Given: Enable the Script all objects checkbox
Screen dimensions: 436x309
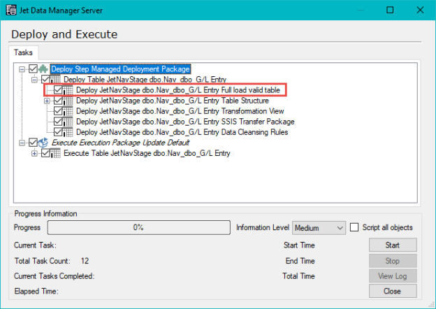Looking at the screenshot, I should pyautogui.click(x=354, y=227).
